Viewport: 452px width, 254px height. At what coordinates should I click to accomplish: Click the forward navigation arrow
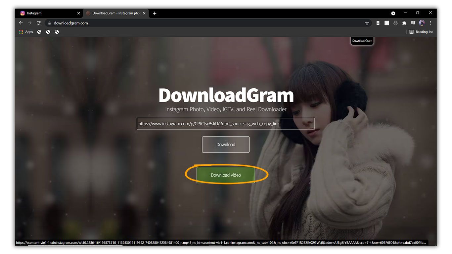click(x=30, y=23)
